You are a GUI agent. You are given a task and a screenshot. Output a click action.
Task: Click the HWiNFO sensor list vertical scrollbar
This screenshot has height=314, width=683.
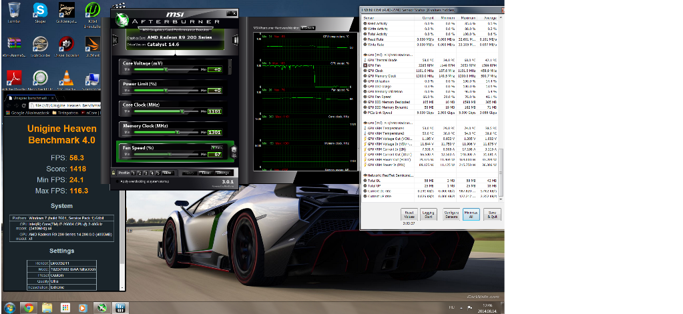point(501,172)
